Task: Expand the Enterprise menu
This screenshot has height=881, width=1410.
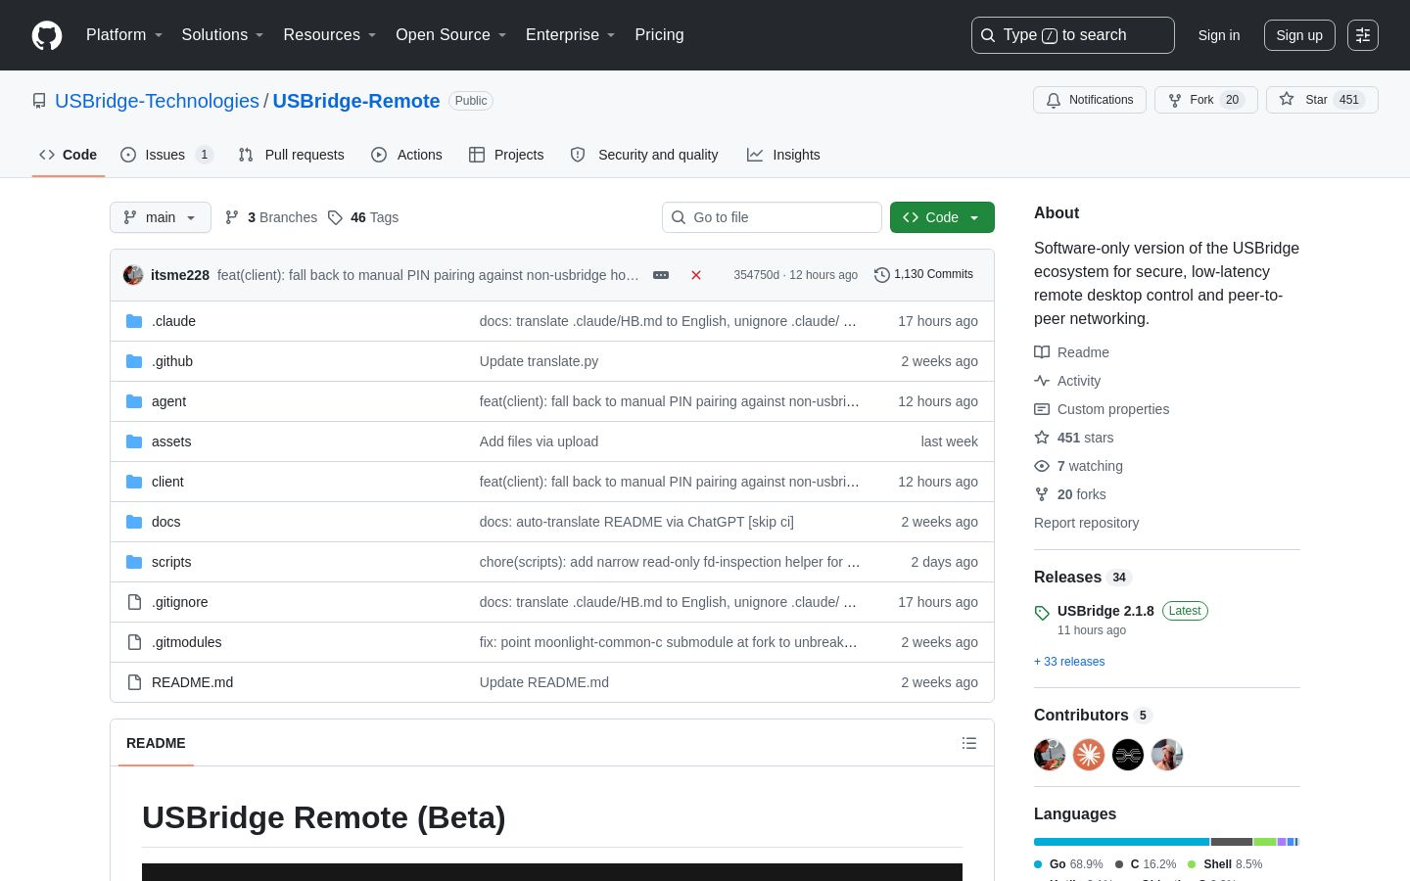Action: click(571, 35)
